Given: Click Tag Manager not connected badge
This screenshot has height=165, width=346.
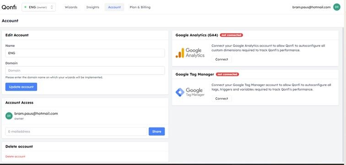Looking at the screenshot, I should click(227, 74).
